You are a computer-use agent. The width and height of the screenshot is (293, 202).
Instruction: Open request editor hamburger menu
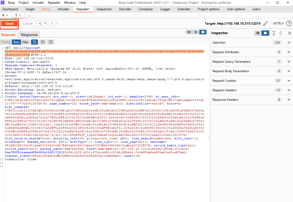click(51, 42)
